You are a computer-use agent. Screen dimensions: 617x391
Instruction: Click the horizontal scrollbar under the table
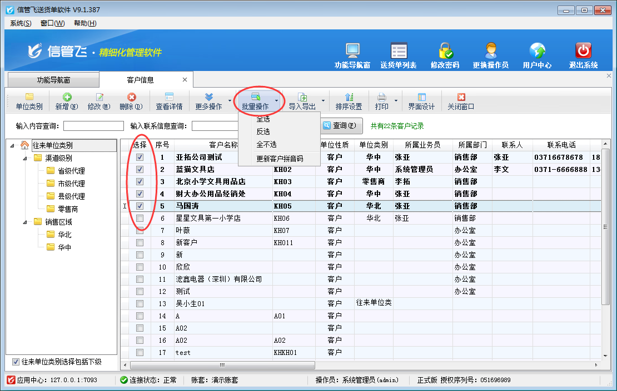222,365
